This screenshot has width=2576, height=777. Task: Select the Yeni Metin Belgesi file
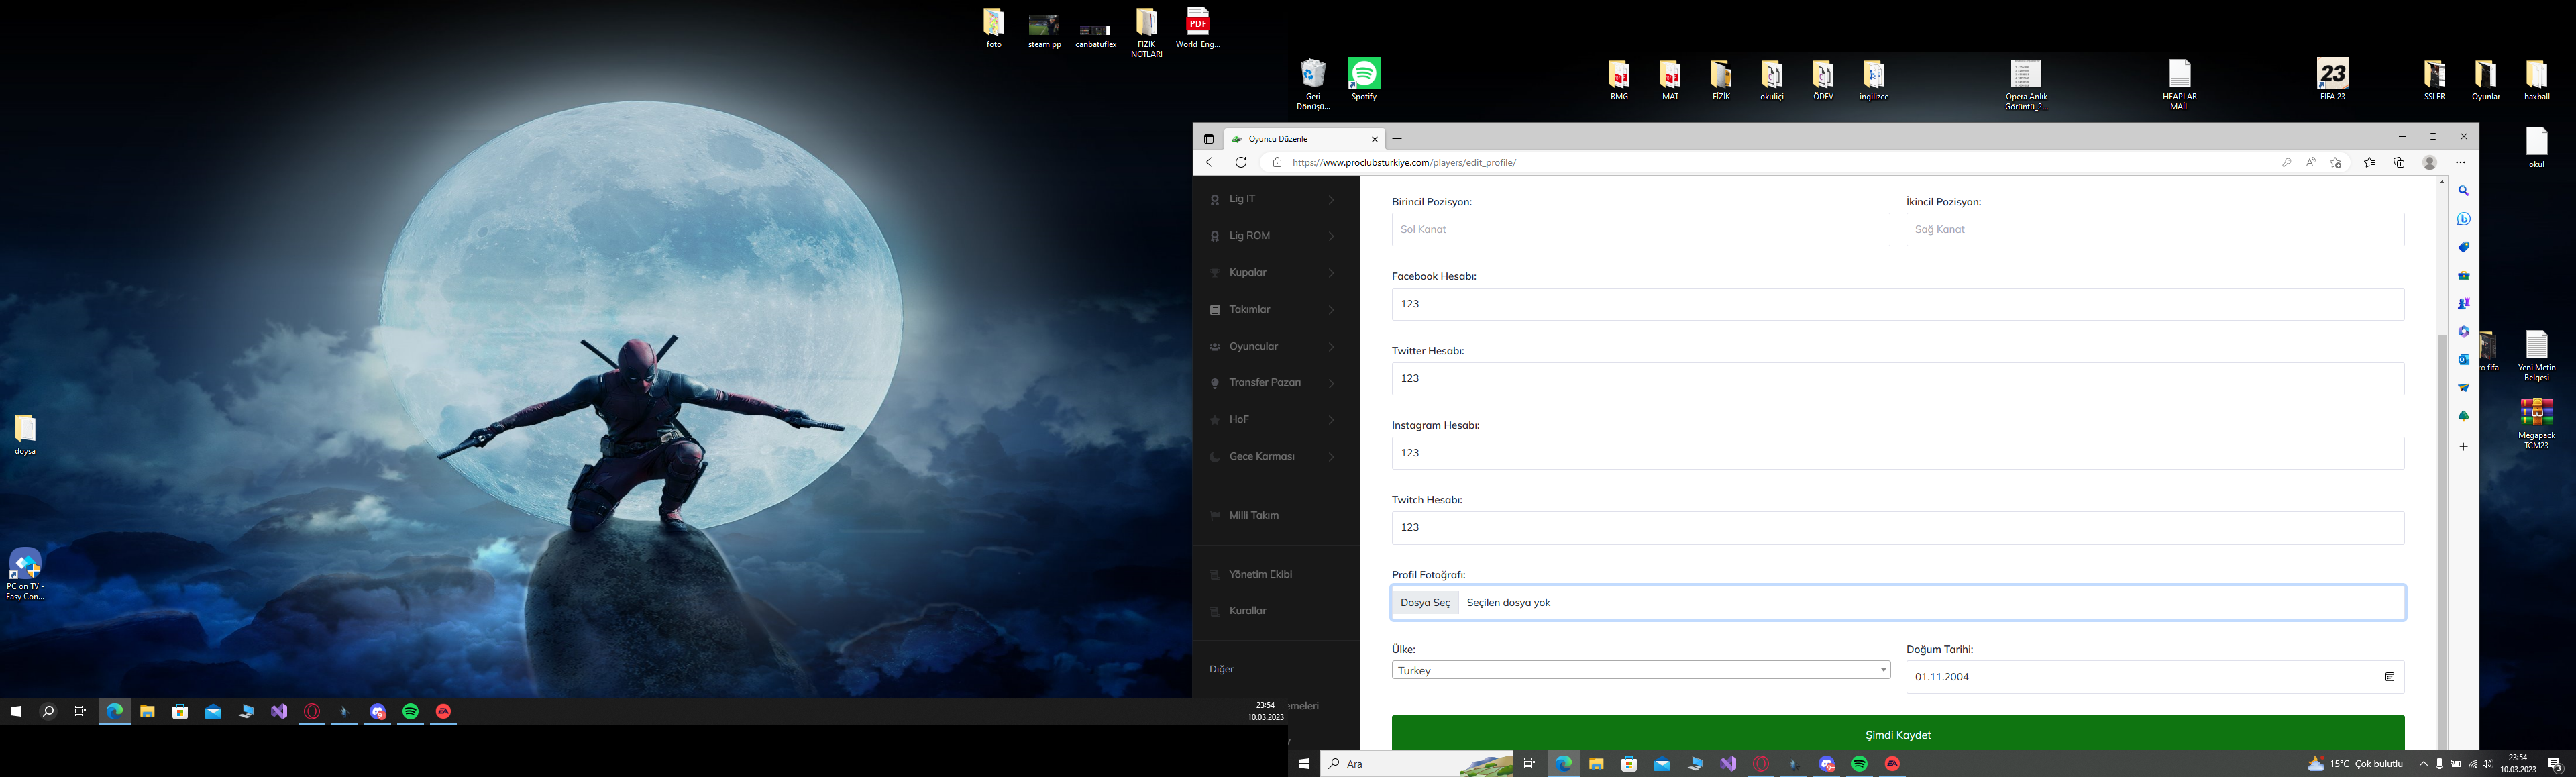[2536, 356]
